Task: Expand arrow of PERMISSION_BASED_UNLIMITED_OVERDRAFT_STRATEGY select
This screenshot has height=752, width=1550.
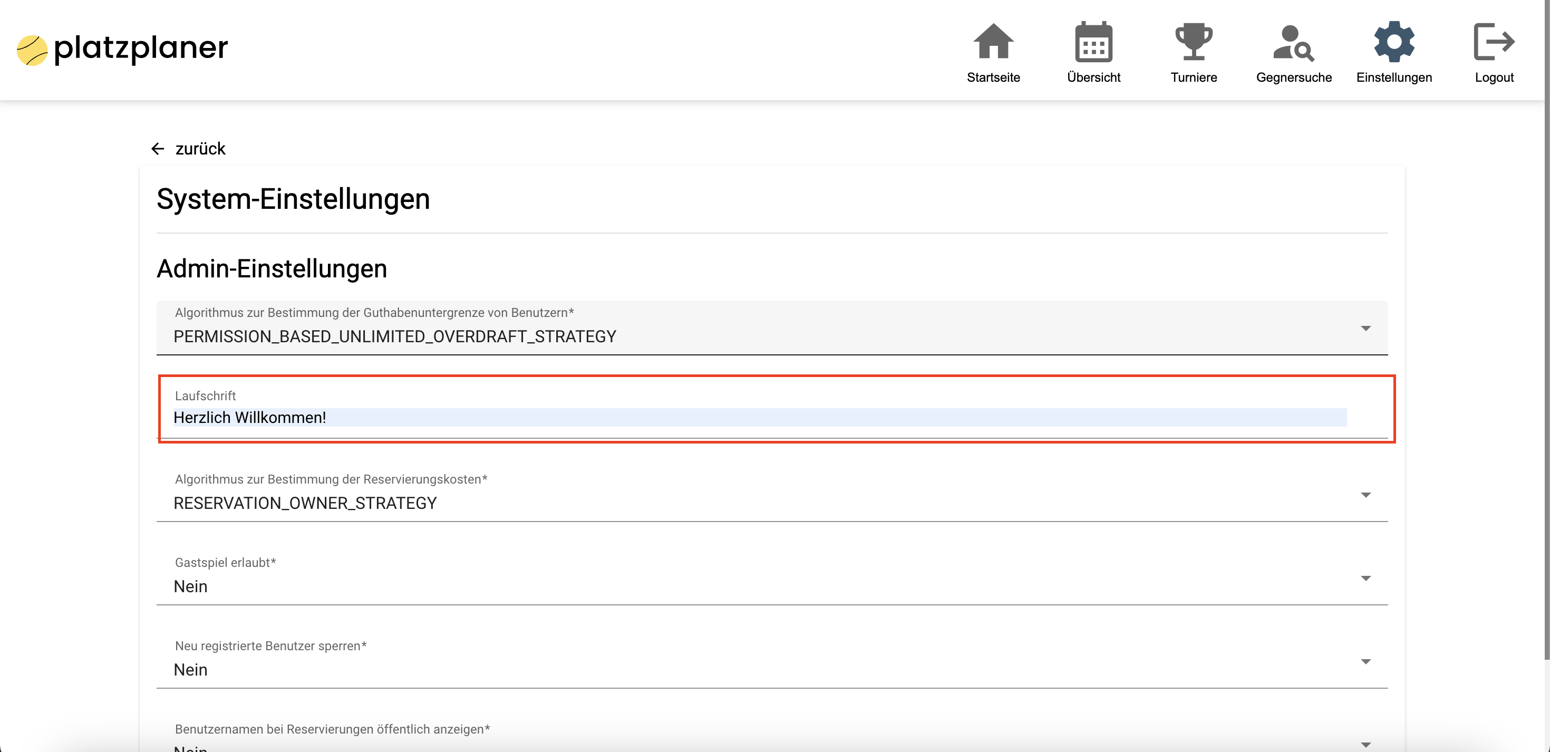Action: pyautogui.click(x=1365, y=328)
